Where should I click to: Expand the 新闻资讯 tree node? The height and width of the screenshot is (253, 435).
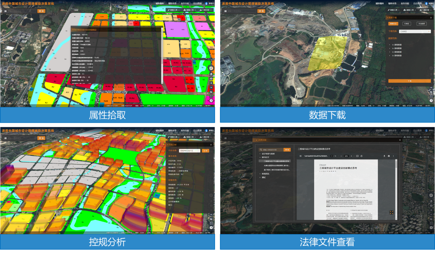point(260,174)
